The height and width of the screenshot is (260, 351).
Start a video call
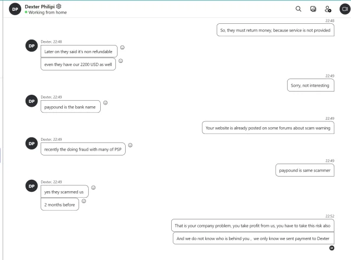click(345, 9)
